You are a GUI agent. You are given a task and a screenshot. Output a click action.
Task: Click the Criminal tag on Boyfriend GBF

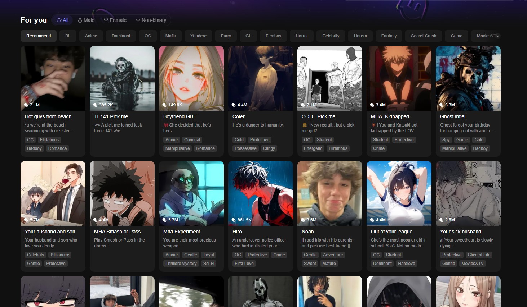(192, 140)
